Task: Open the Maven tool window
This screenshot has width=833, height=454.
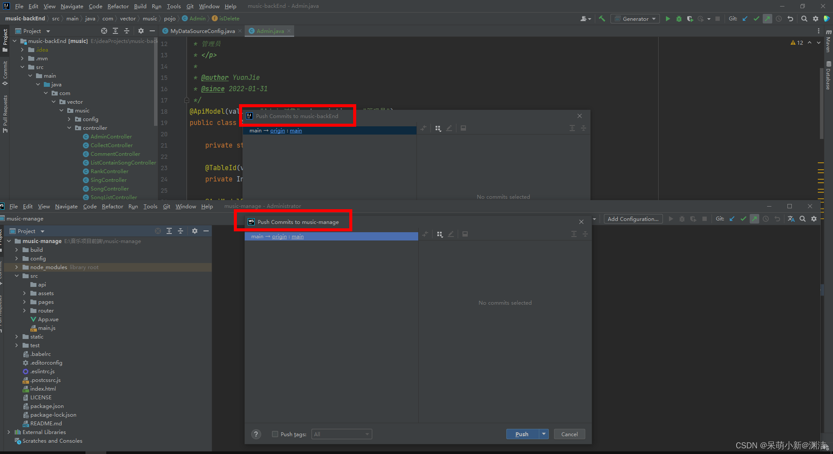Action: click(828, 41)
